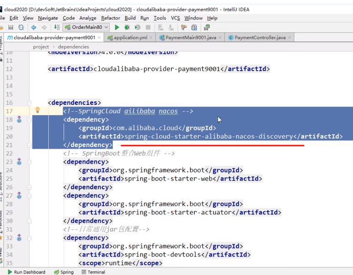Click the gutter marker icon on line 23
Viewport: 353px width, 275px height.
[19, 162]
